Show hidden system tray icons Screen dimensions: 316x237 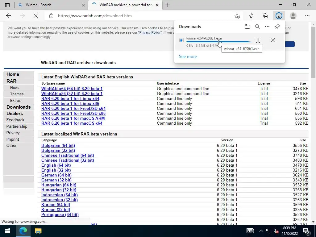(x=261, y=231)
